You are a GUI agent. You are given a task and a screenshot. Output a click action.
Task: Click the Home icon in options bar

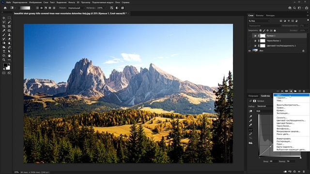pos(5,8)
